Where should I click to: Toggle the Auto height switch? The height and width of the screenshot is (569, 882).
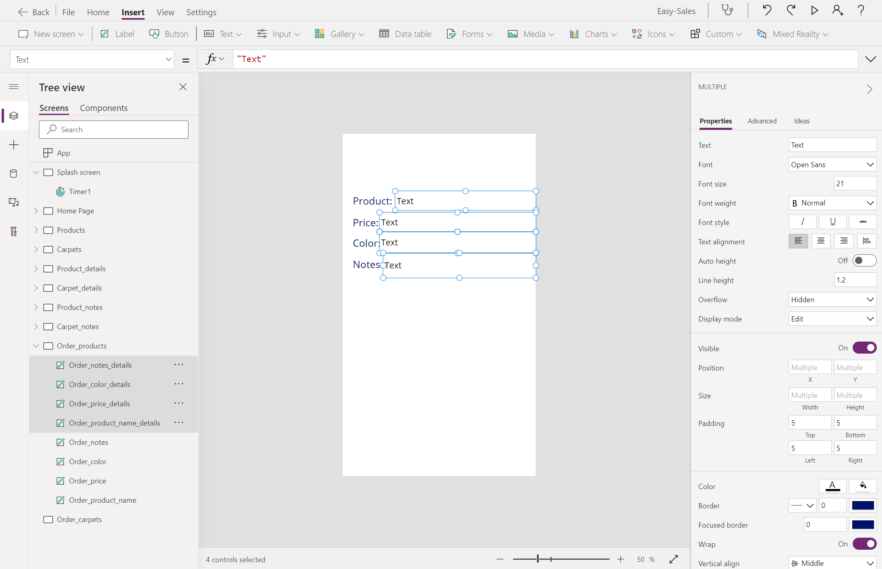864,261
